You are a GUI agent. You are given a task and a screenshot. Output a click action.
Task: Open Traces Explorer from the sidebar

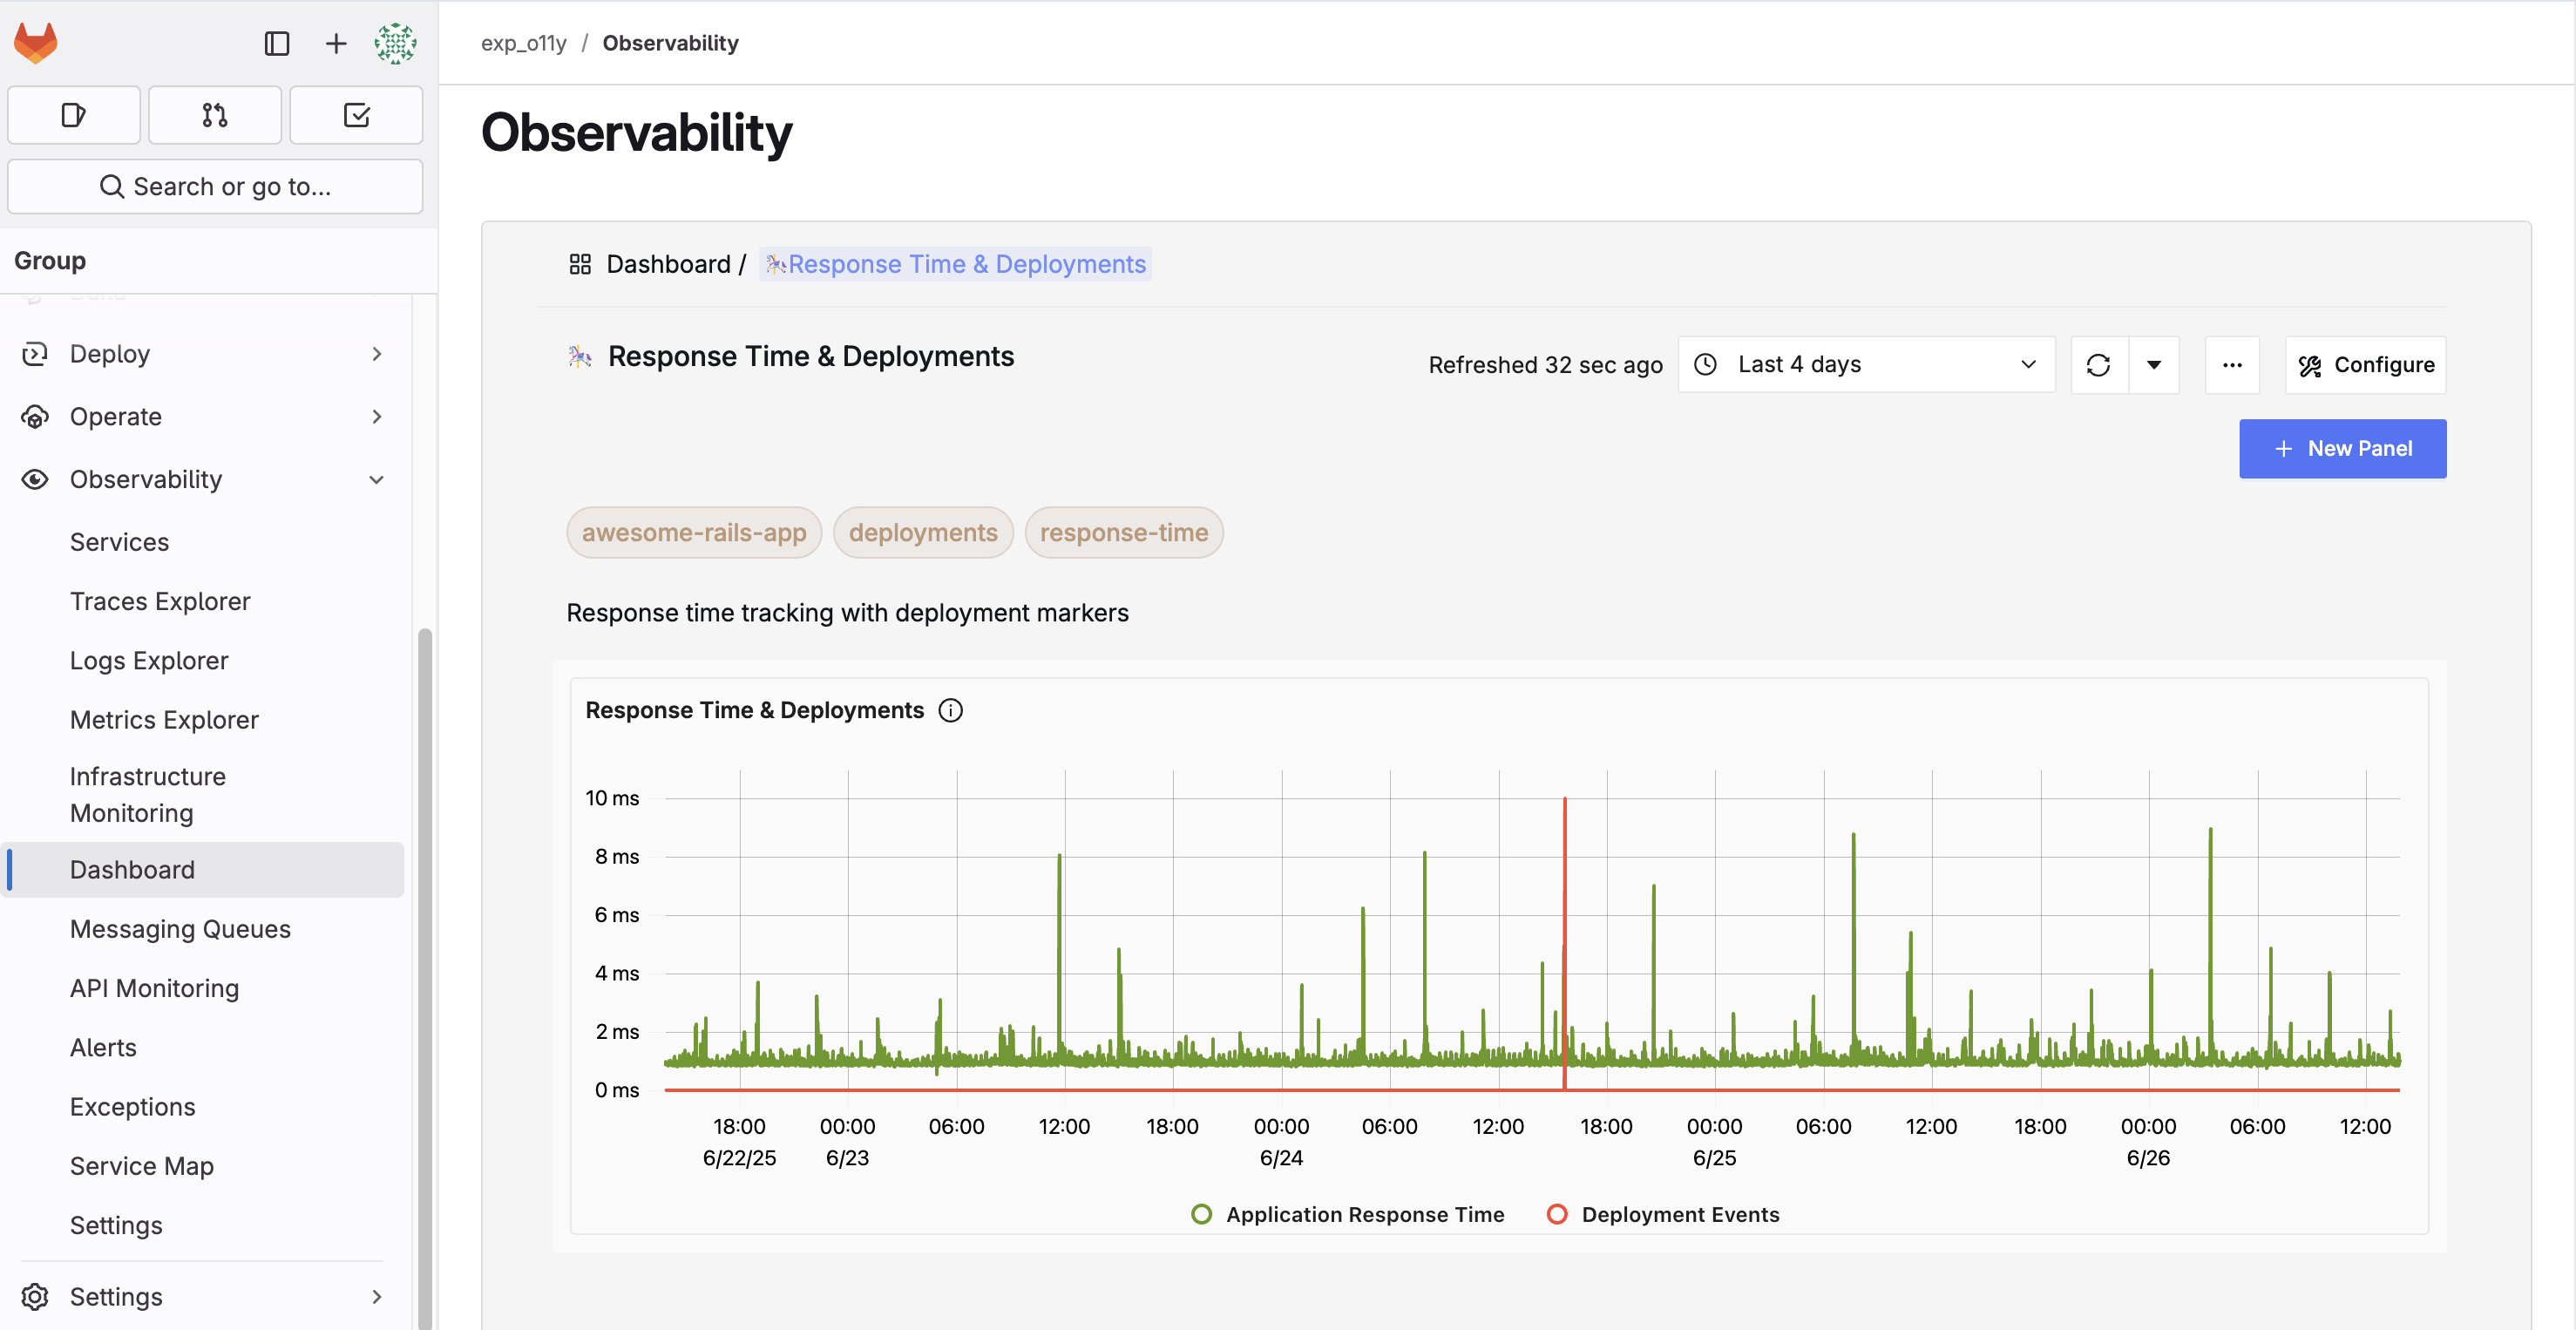click(159, 601)
